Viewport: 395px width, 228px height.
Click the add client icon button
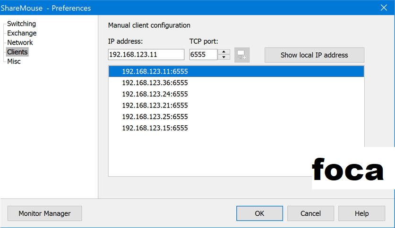[x=242, y=55]
